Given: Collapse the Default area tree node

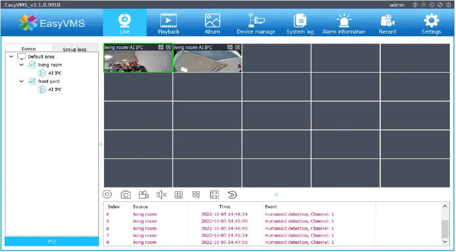Looking at the screenshot, I should click(x=11, y=57).
